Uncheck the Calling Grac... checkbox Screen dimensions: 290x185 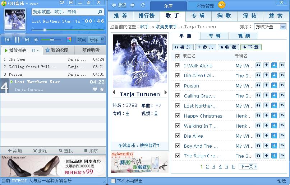tap(178, 95)
